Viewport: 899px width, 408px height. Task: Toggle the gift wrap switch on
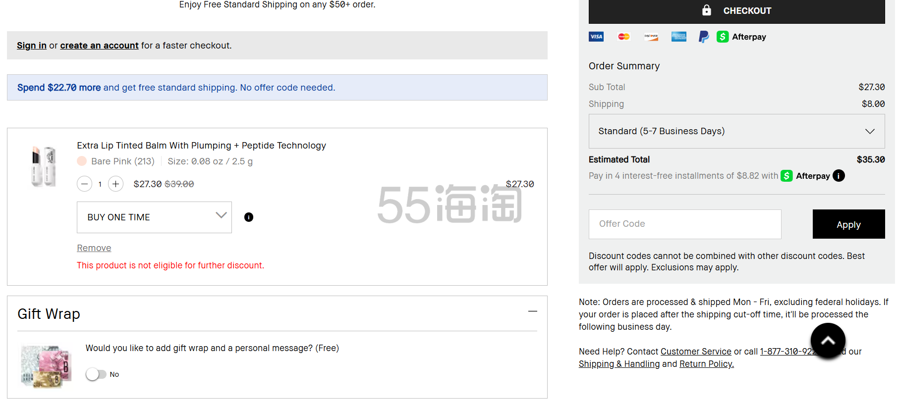tap(96, 374)
